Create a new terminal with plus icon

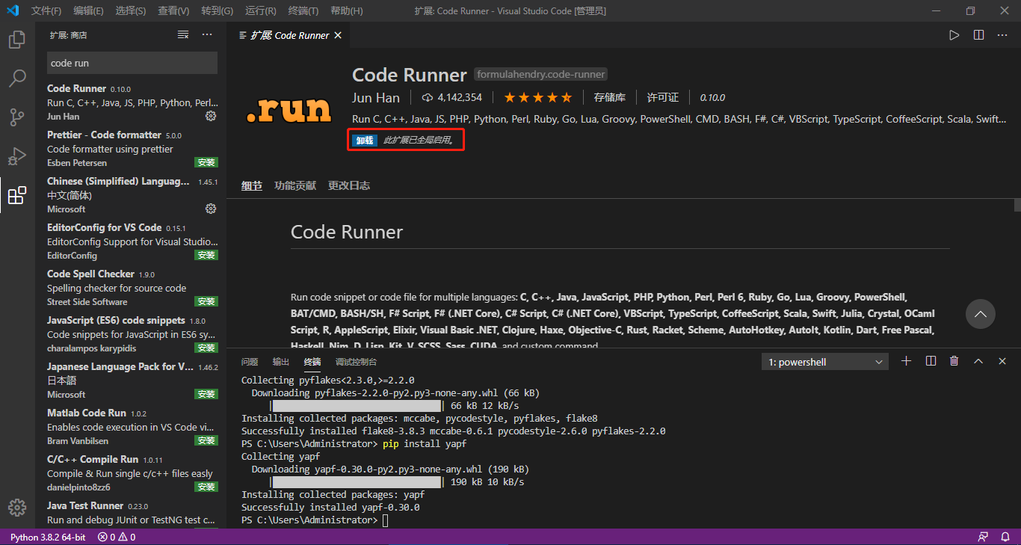coord(907,361)
